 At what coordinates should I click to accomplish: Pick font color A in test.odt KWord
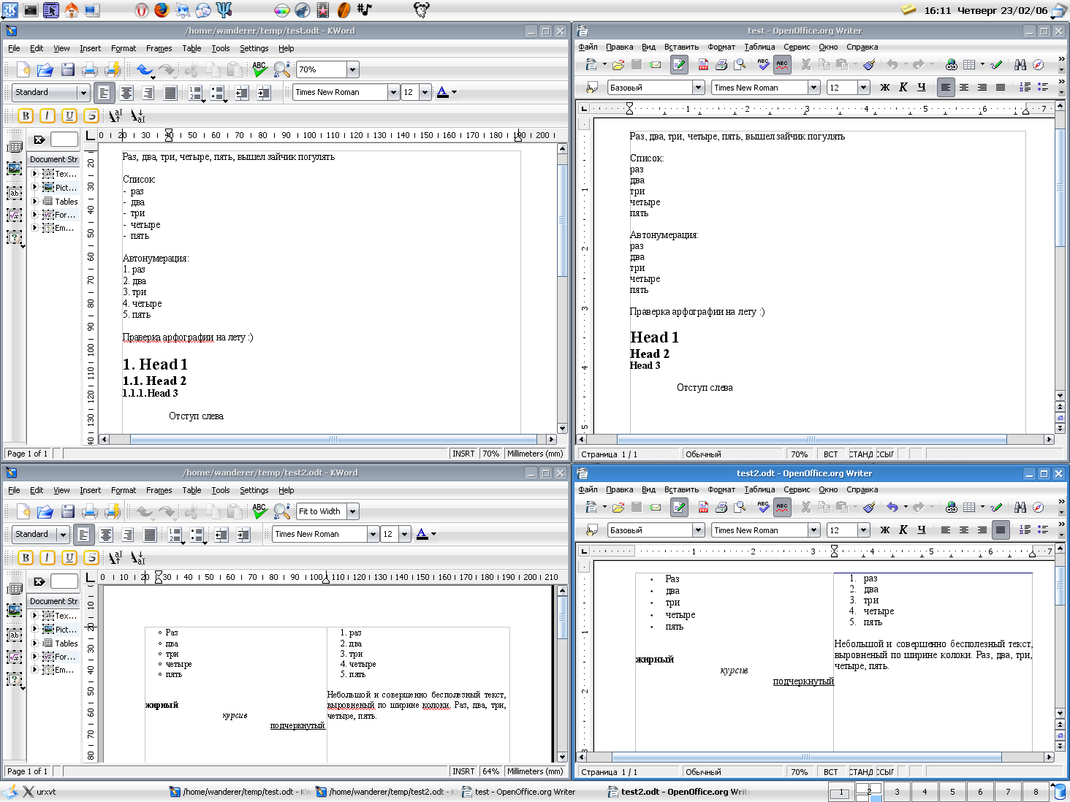(442, 92)
